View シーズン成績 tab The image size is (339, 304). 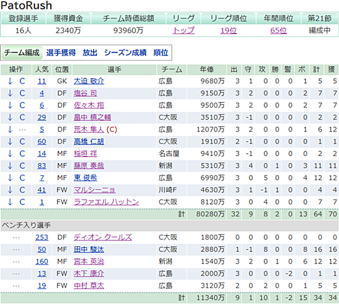[x=126, y=53]
